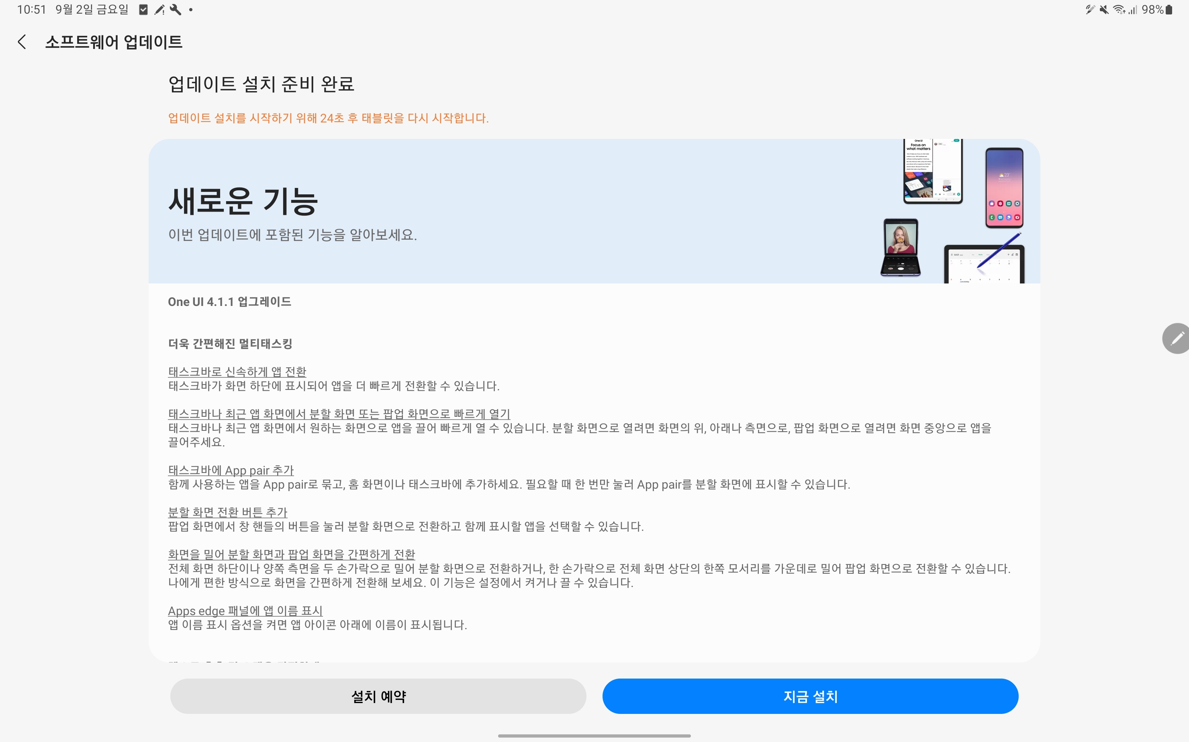The height and width of the screenshot is (742, 1189).
Task: Tap the bottom navigation gesture handle
Action: 594,736
